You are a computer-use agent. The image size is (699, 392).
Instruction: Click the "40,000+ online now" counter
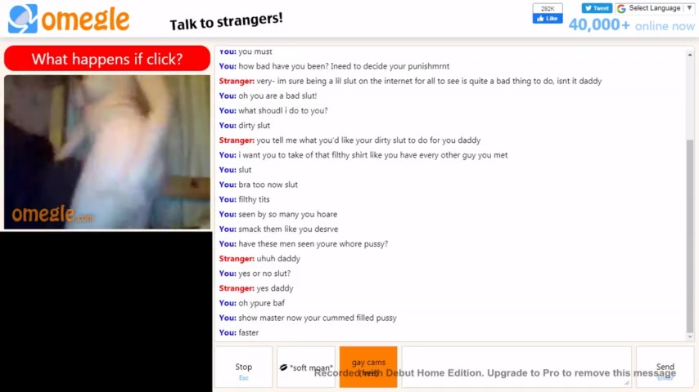pos(631,25)
